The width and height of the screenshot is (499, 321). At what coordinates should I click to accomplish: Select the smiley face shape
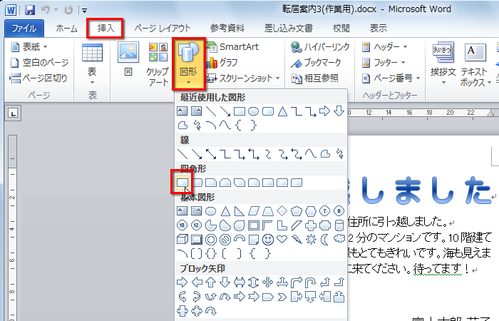coord(268,239)
